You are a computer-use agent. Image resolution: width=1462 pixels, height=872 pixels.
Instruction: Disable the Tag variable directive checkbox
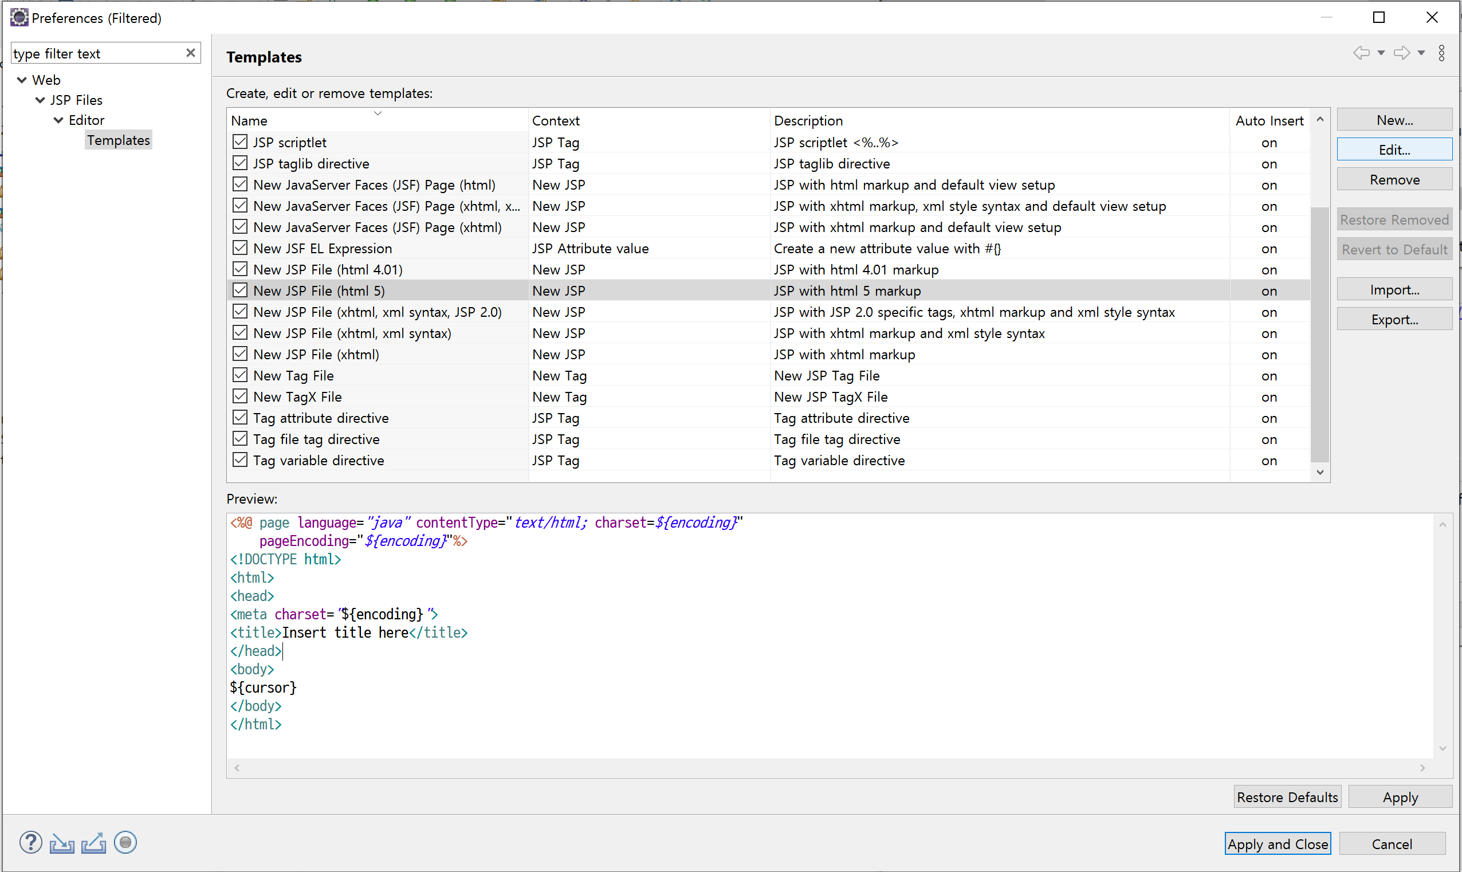tap(239, 459)
